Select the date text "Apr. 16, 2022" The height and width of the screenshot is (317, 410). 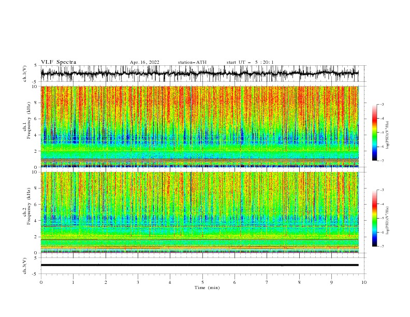[x=144, y=62]
